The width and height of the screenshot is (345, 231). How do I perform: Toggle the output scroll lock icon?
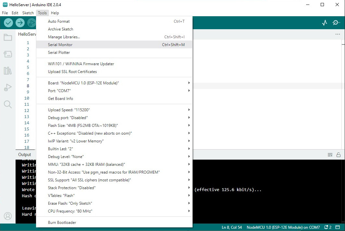[x=339, y=155]
